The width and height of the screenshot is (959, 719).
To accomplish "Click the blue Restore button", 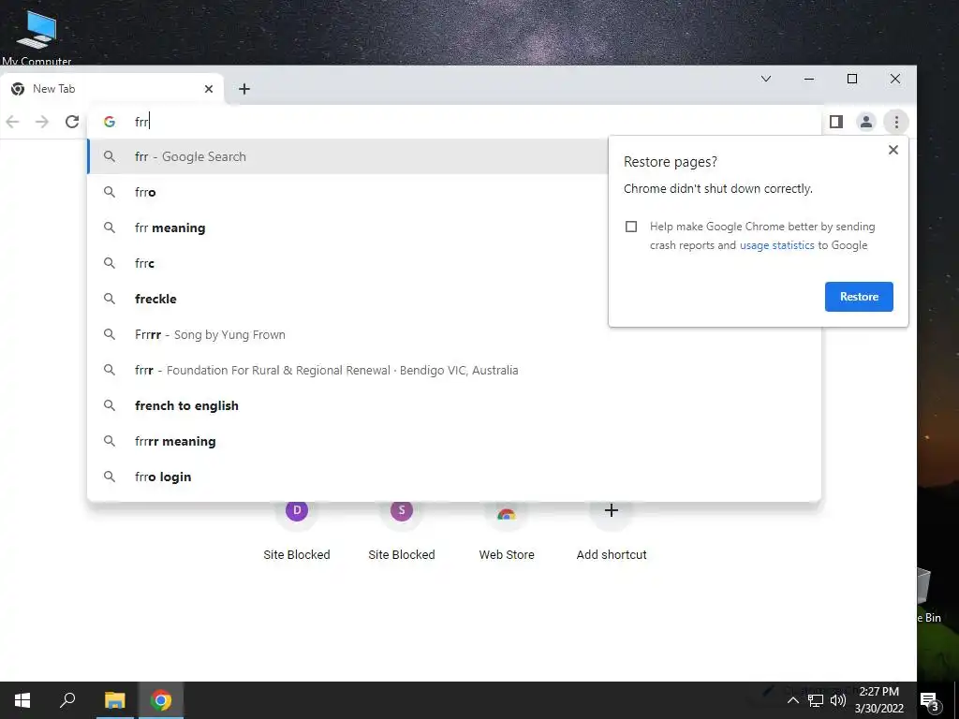I will click(859, 297).
